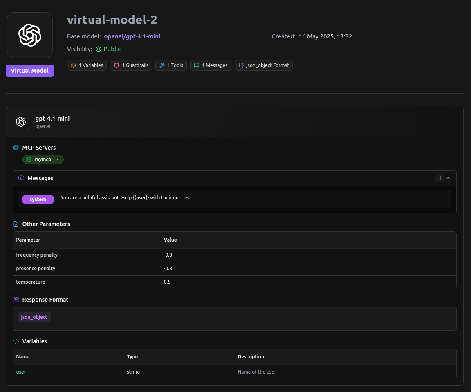Click the Other Parameters document icon
This screenshot has height=392, width=471.
(16, 224)
